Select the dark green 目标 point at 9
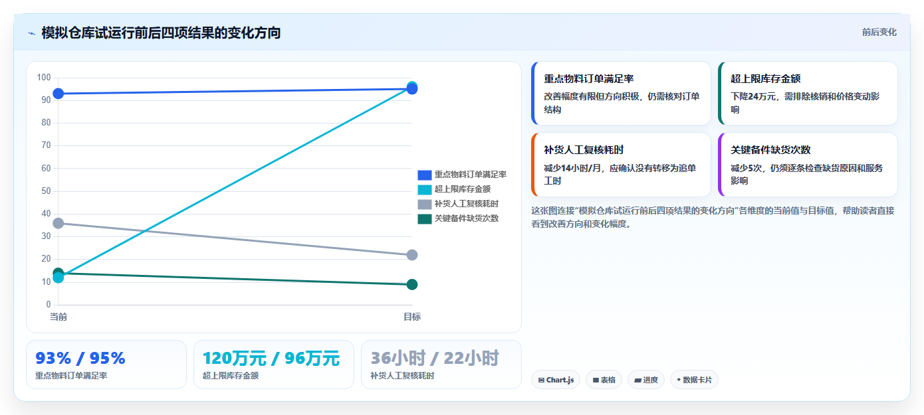The width and height of the screenshot is (924, 415). click(412, 284)
